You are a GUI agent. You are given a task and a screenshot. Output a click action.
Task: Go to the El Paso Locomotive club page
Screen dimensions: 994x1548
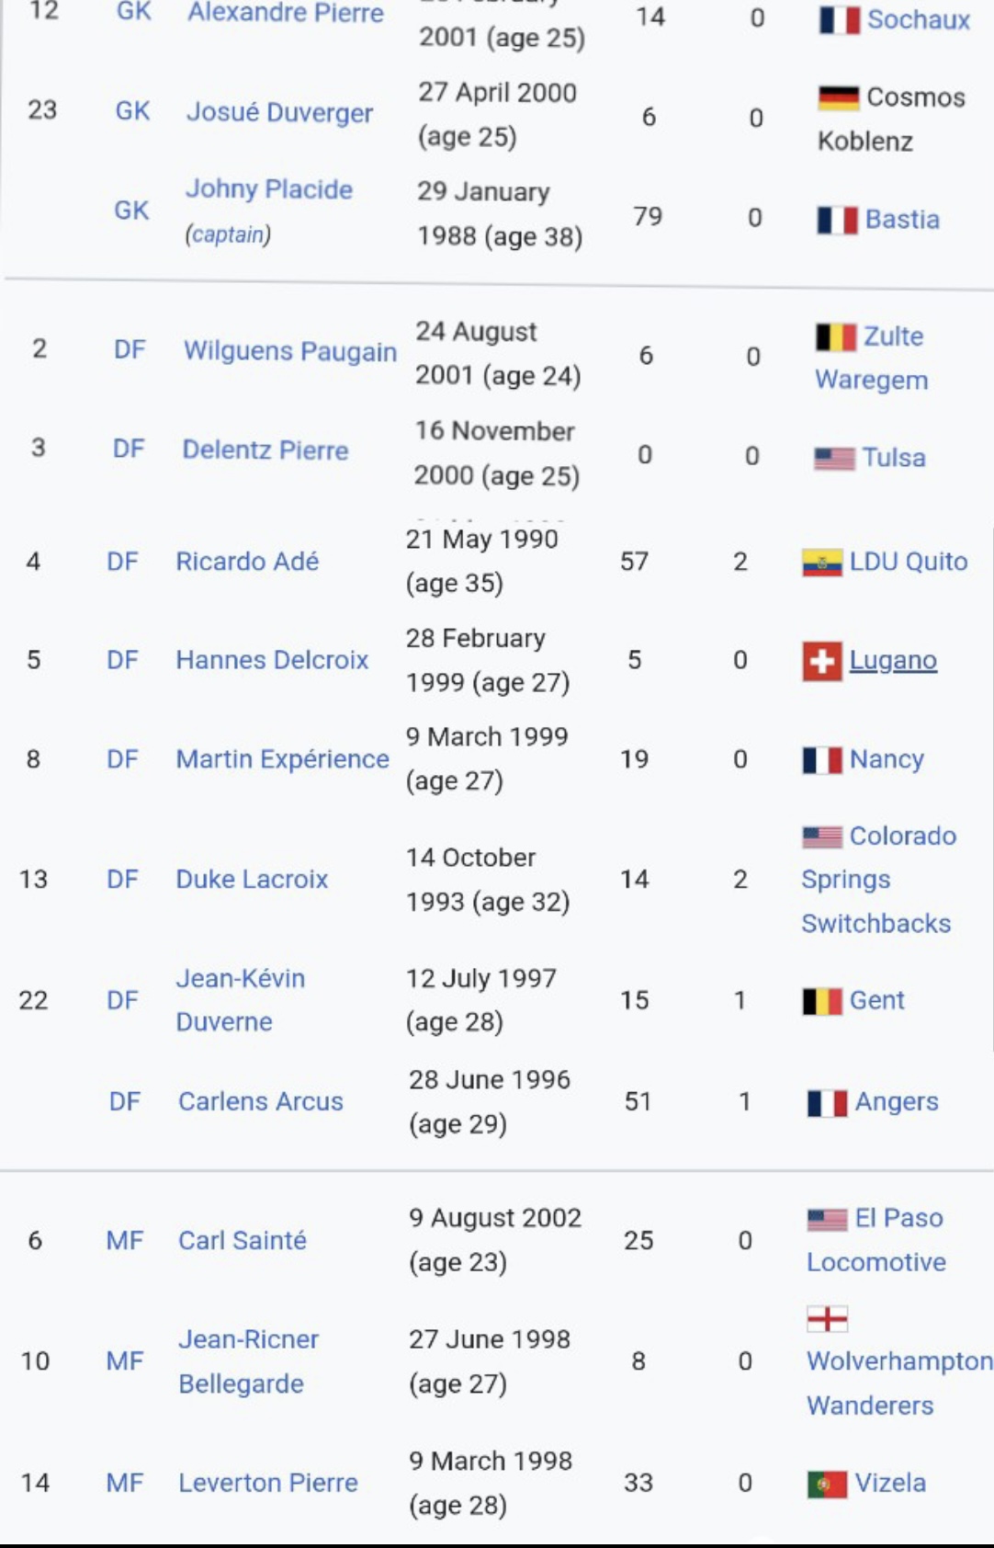tap(876, 1240)
